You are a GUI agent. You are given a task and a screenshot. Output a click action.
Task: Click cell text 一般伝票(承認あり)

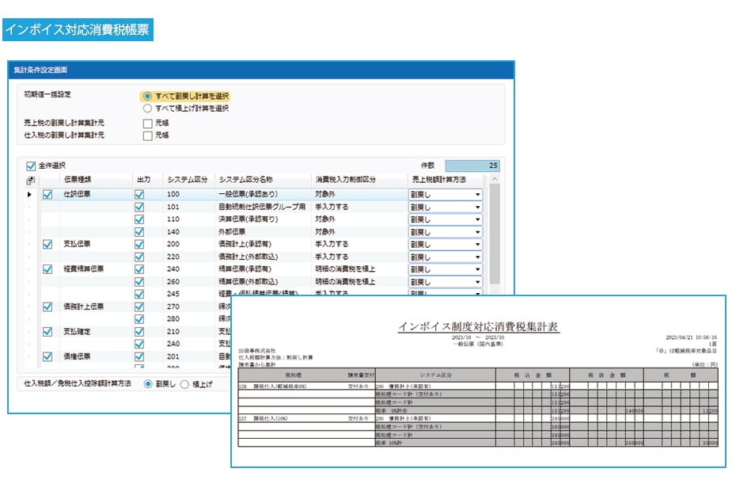248,195
